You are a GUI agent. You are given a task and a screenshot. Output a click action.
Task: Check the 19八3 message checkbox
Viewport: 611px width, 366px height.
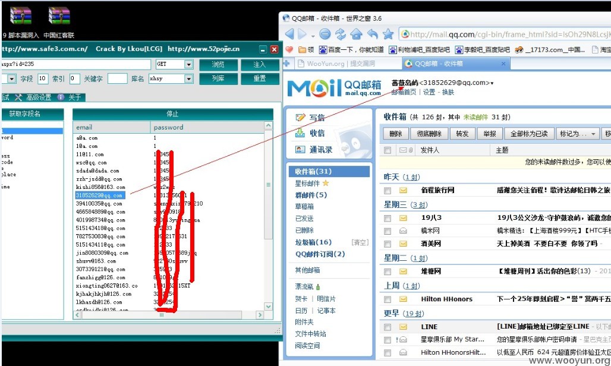(x=388, y=219)
